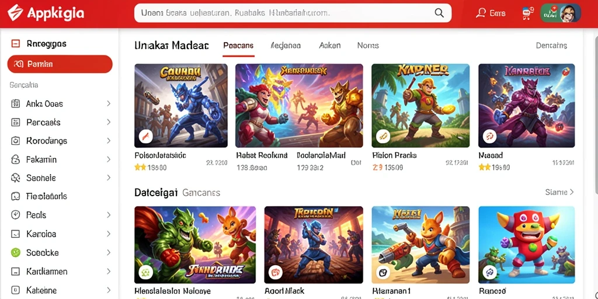Expand the Karoioa category chevron

point(109,234)
